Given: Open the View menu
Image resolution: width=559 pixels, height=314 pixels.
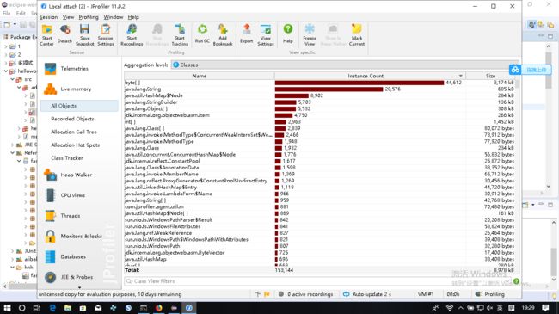Looking at the screenshot, I should (68, 17).
